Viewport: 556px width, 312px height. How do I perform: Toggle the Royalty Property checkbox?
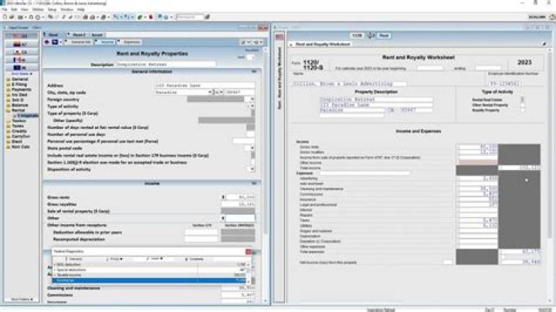523,110
